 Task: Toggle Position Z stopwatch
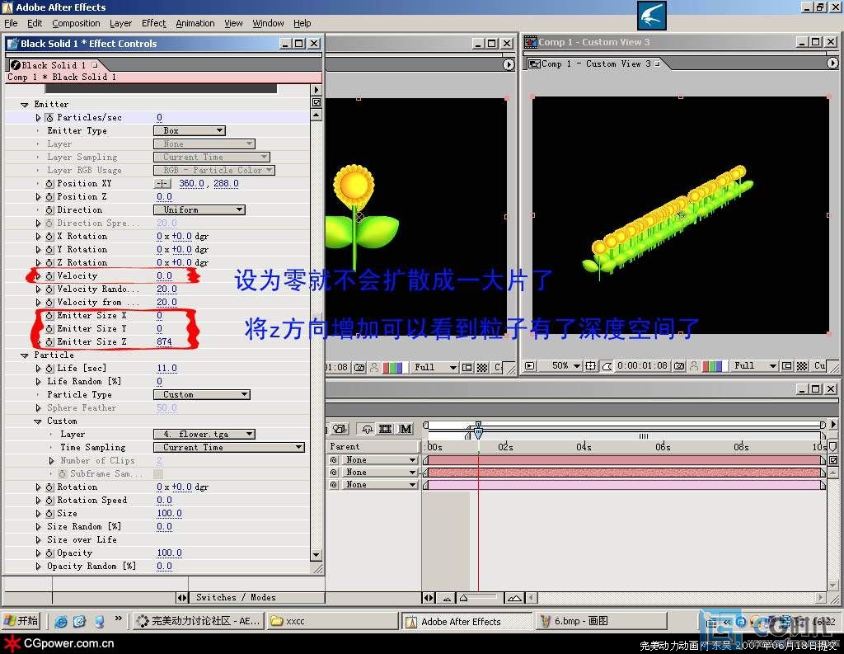point(49,196)
